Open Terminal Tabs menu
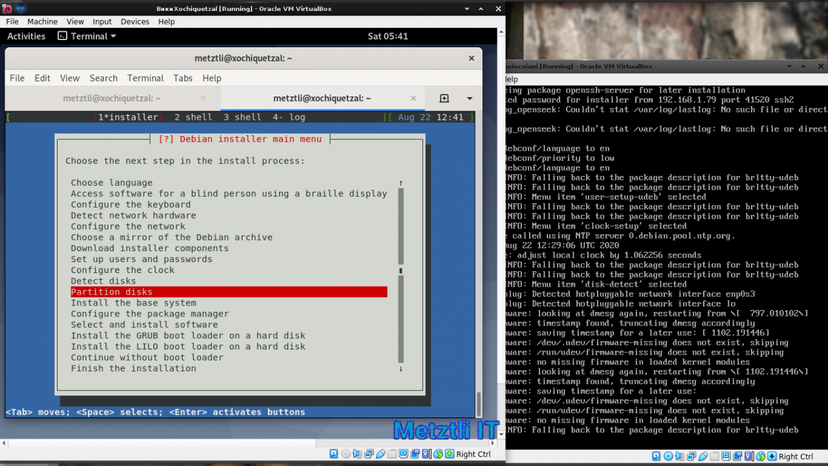 point(183,78)
